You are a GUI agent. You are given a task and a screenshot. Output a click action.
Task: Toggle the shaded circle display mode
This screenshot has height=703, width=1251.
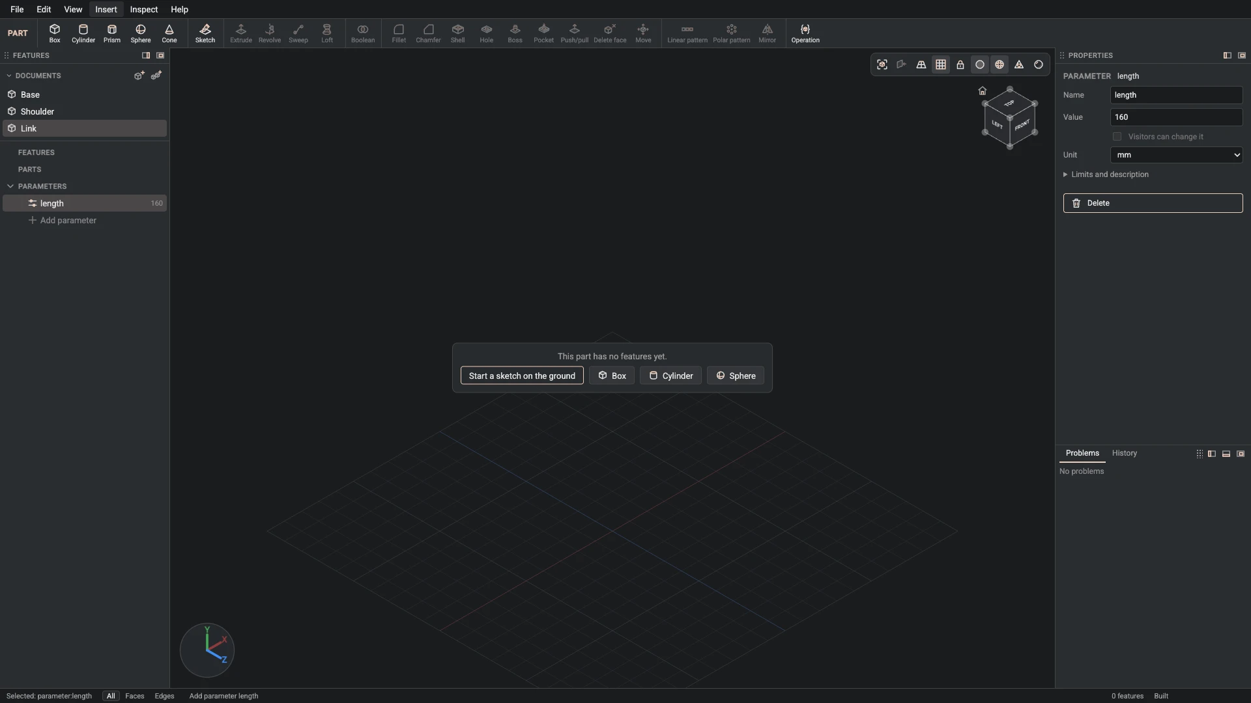point(980,64)
